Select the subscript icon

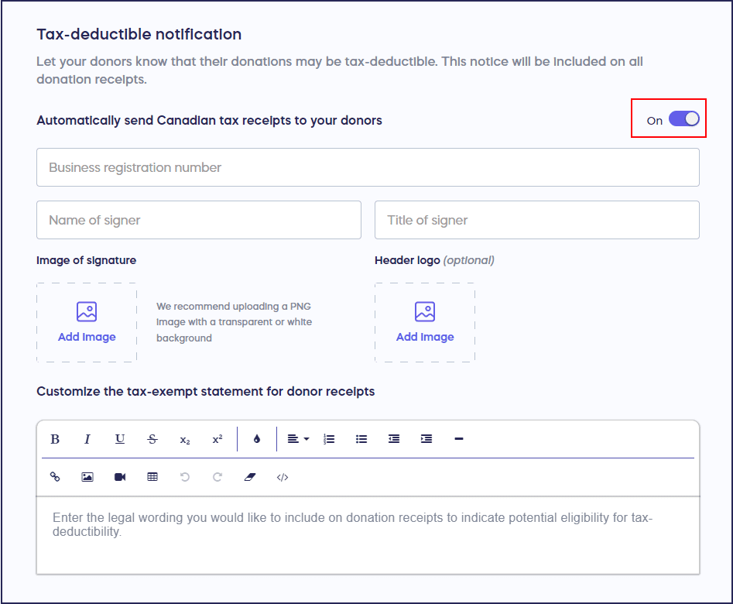point(185,439)
